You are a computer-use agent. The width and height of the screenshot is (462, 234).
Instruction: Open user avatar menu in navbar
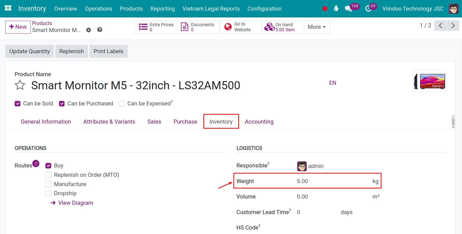453,9
